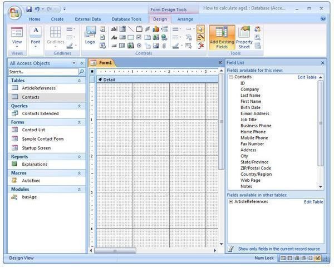Collapse the navigation pane shutter bar

(82, 63)
